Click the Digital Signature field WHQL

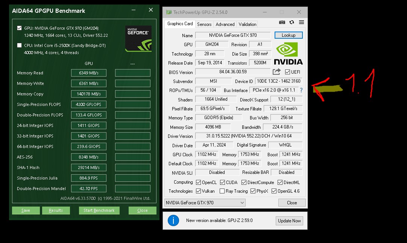coord(285,145)
